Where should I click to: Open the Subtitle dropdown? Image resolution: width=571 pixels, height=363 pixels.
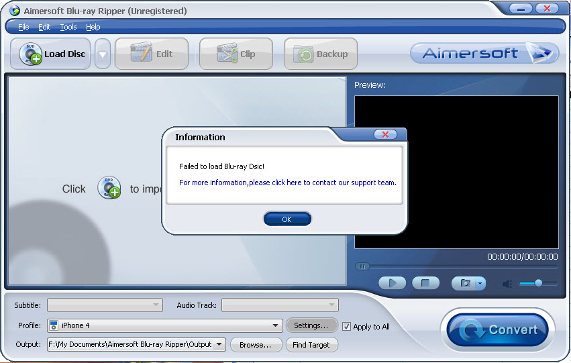pyautogui.click(x=105, y=305)
